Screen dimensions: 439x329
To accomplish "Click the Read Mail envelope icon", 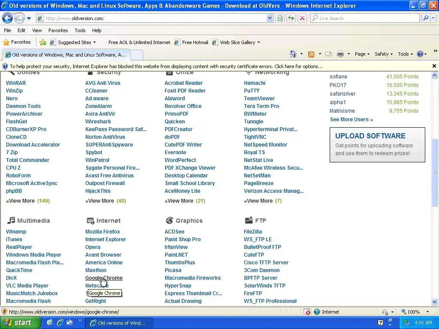I will click(x=328, y=54).
